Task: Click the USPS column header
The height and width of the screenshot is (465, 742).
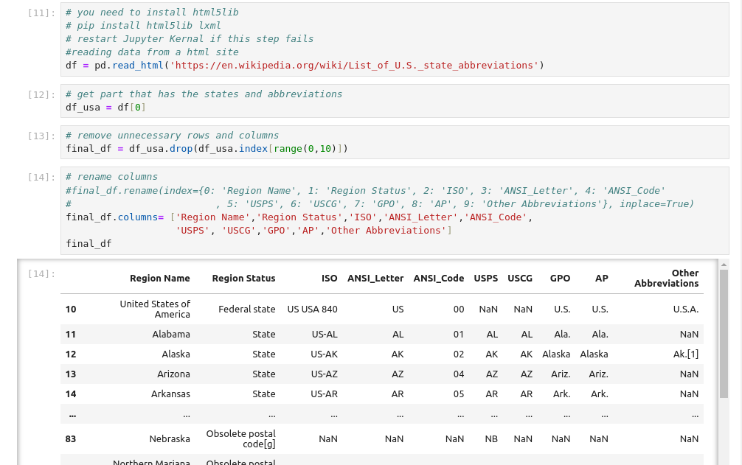Action: [485, 279]
